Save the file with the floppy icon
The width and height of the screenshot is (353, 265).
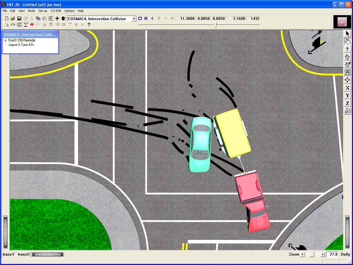pyautogui.click(x=19, y=18)
